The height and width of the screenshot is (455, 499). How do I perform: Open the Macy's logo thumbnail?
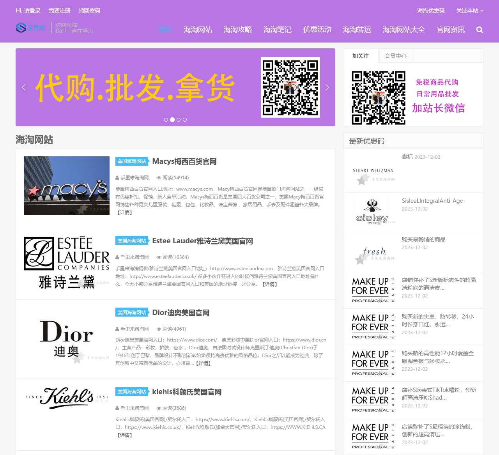[x=67, y=186]
